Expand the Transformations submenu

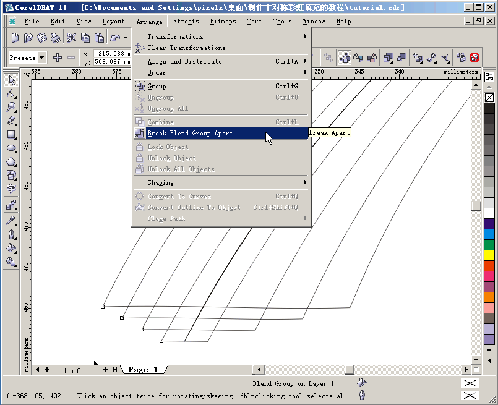[x=221, y=36]
